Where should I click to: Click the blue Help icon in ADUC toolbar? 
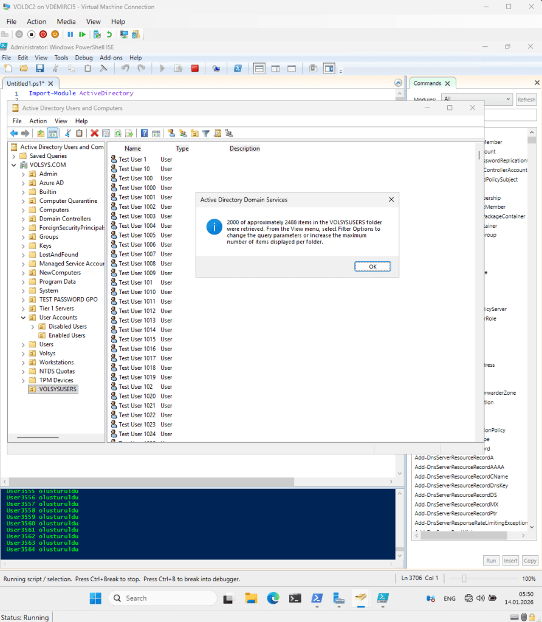click(x=144, y=133)
